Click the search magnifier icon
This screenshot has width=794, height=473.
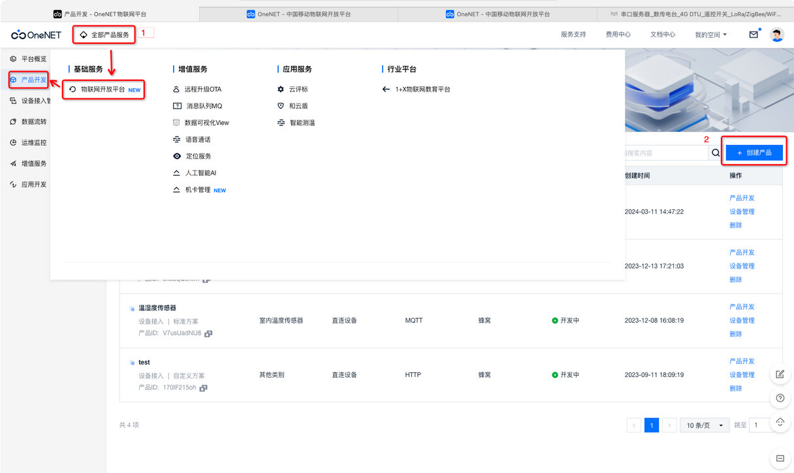[715, 152]
